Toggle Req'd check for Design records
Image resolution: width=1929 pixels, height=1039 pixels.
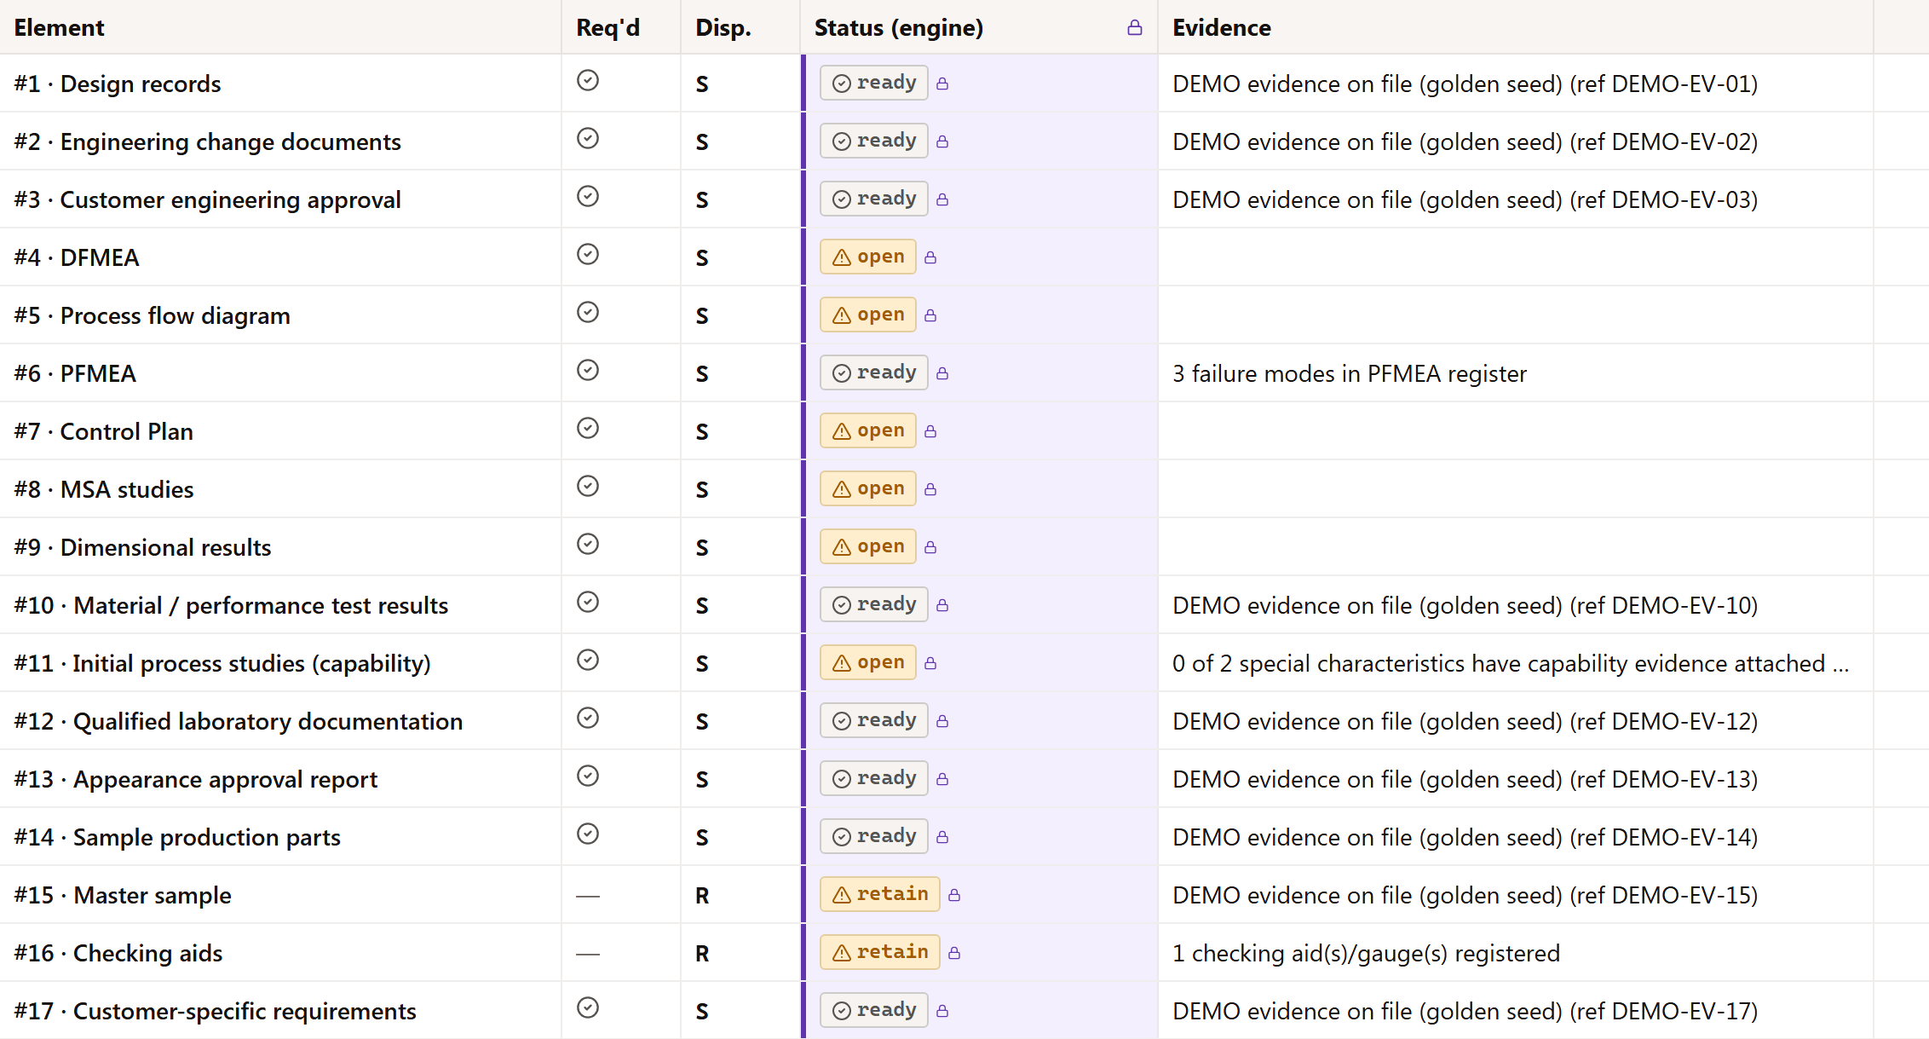coord(588,80)
